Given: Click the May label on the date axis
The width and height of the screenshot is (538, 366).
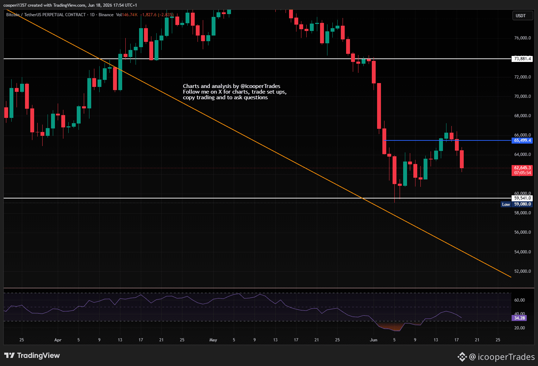Looking at the screenshot, I should (213, 340).
